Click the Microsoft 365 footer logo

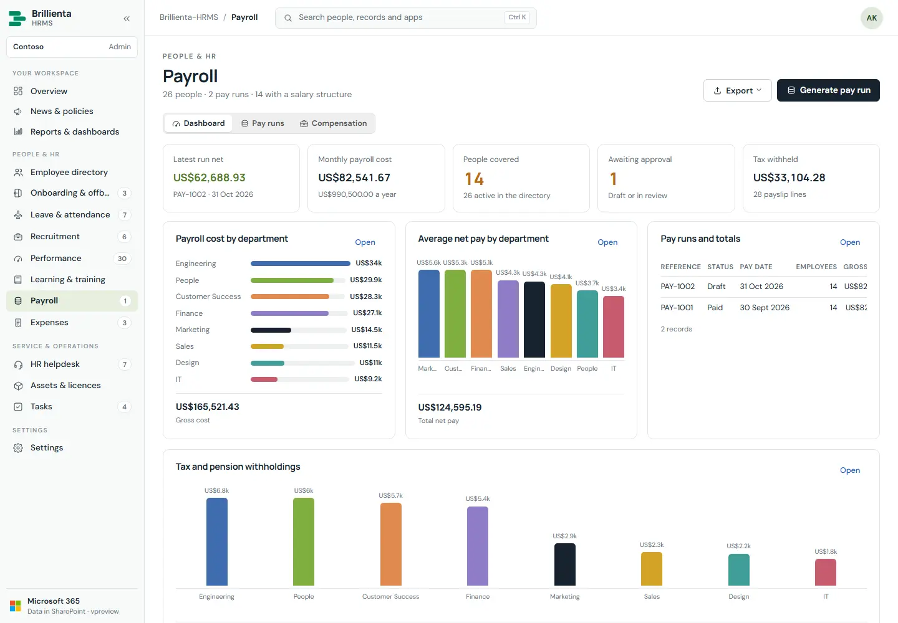16,606
